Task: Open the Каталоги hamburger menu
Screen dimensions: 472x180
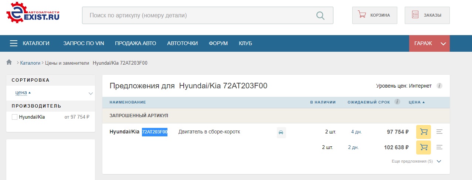Action: tap(30, 43)
